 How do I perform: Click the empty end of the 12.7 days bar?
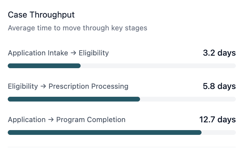[x=219, y=132]
